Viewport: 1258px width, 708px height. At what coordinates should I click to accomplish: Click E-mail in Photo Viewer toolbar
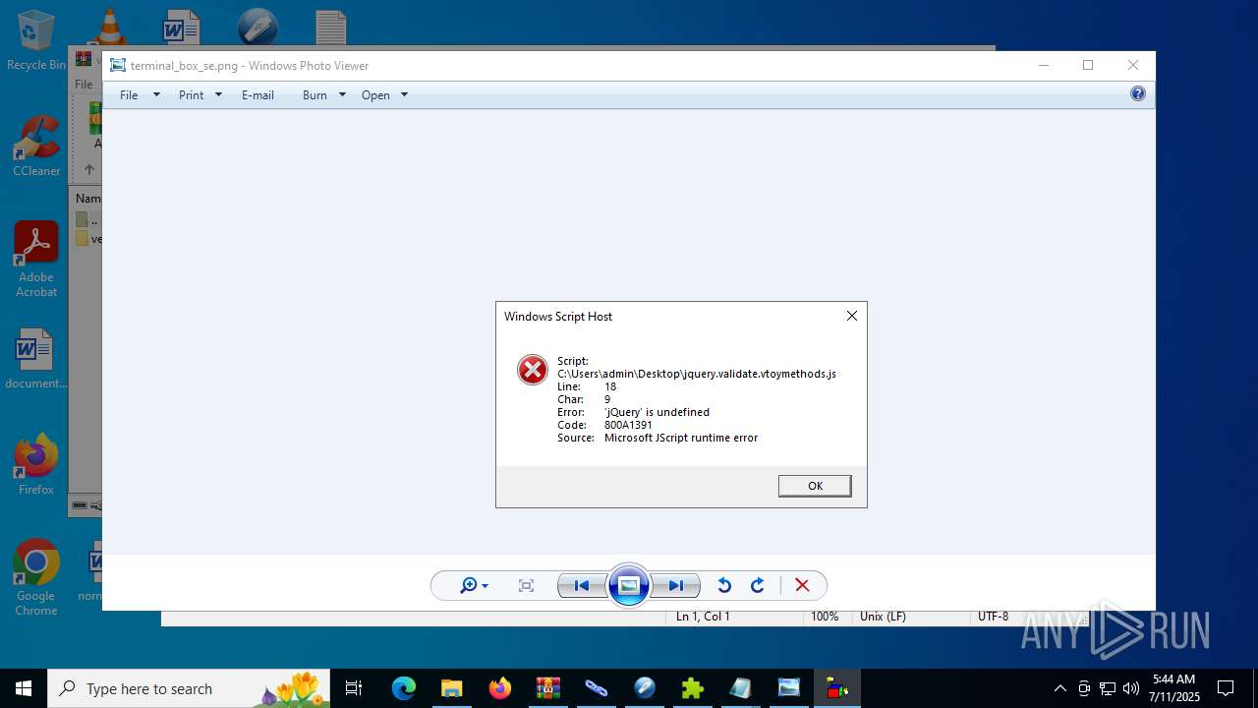click(257, 95)
